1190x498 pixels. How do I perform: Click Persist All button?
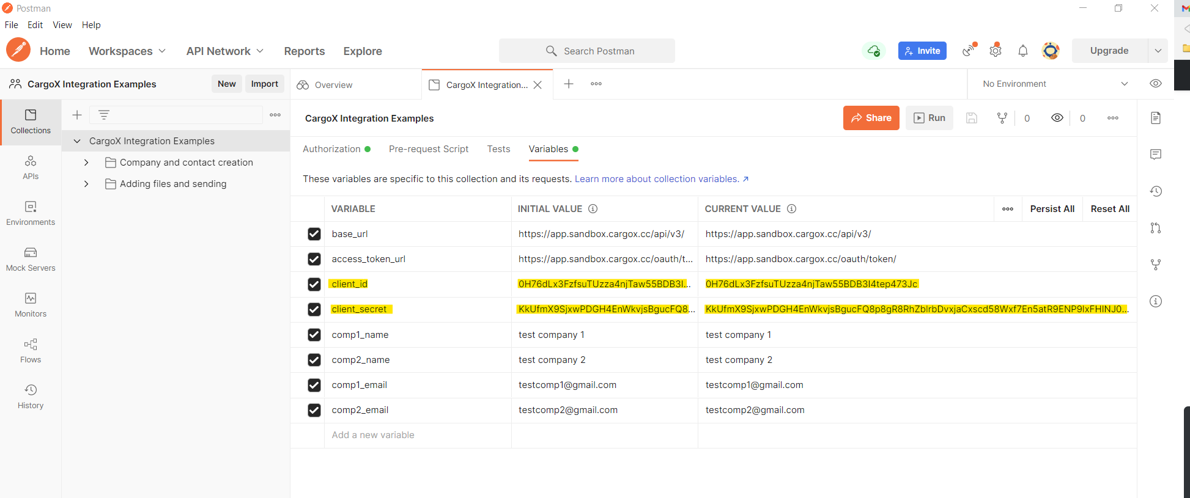[1052, 209]
